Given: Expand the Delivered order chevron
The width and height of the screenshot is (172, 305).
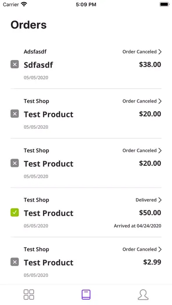Looking at the screenshot, I should pos(160,200).
